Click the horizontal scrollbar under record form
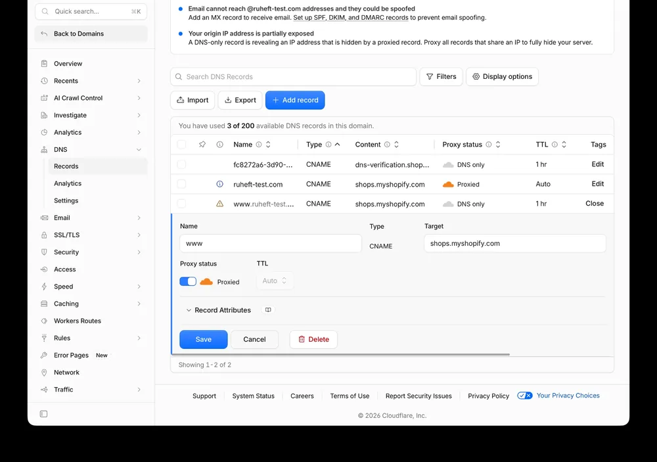657x462 pixels. 340,355
